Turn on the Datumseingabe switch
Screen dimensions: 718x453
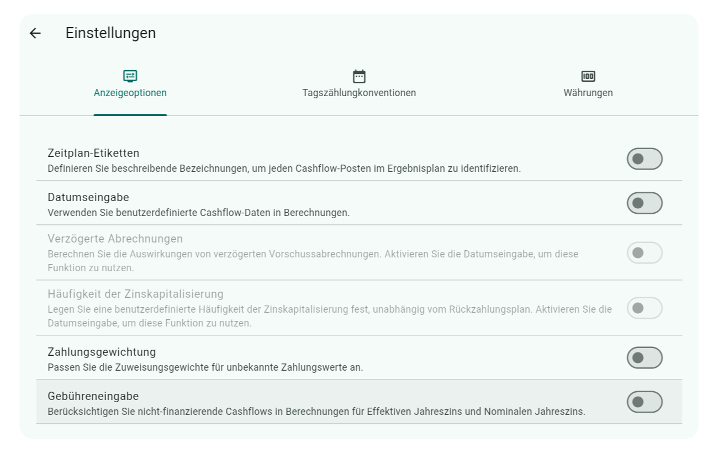click(x=644, y=203)
